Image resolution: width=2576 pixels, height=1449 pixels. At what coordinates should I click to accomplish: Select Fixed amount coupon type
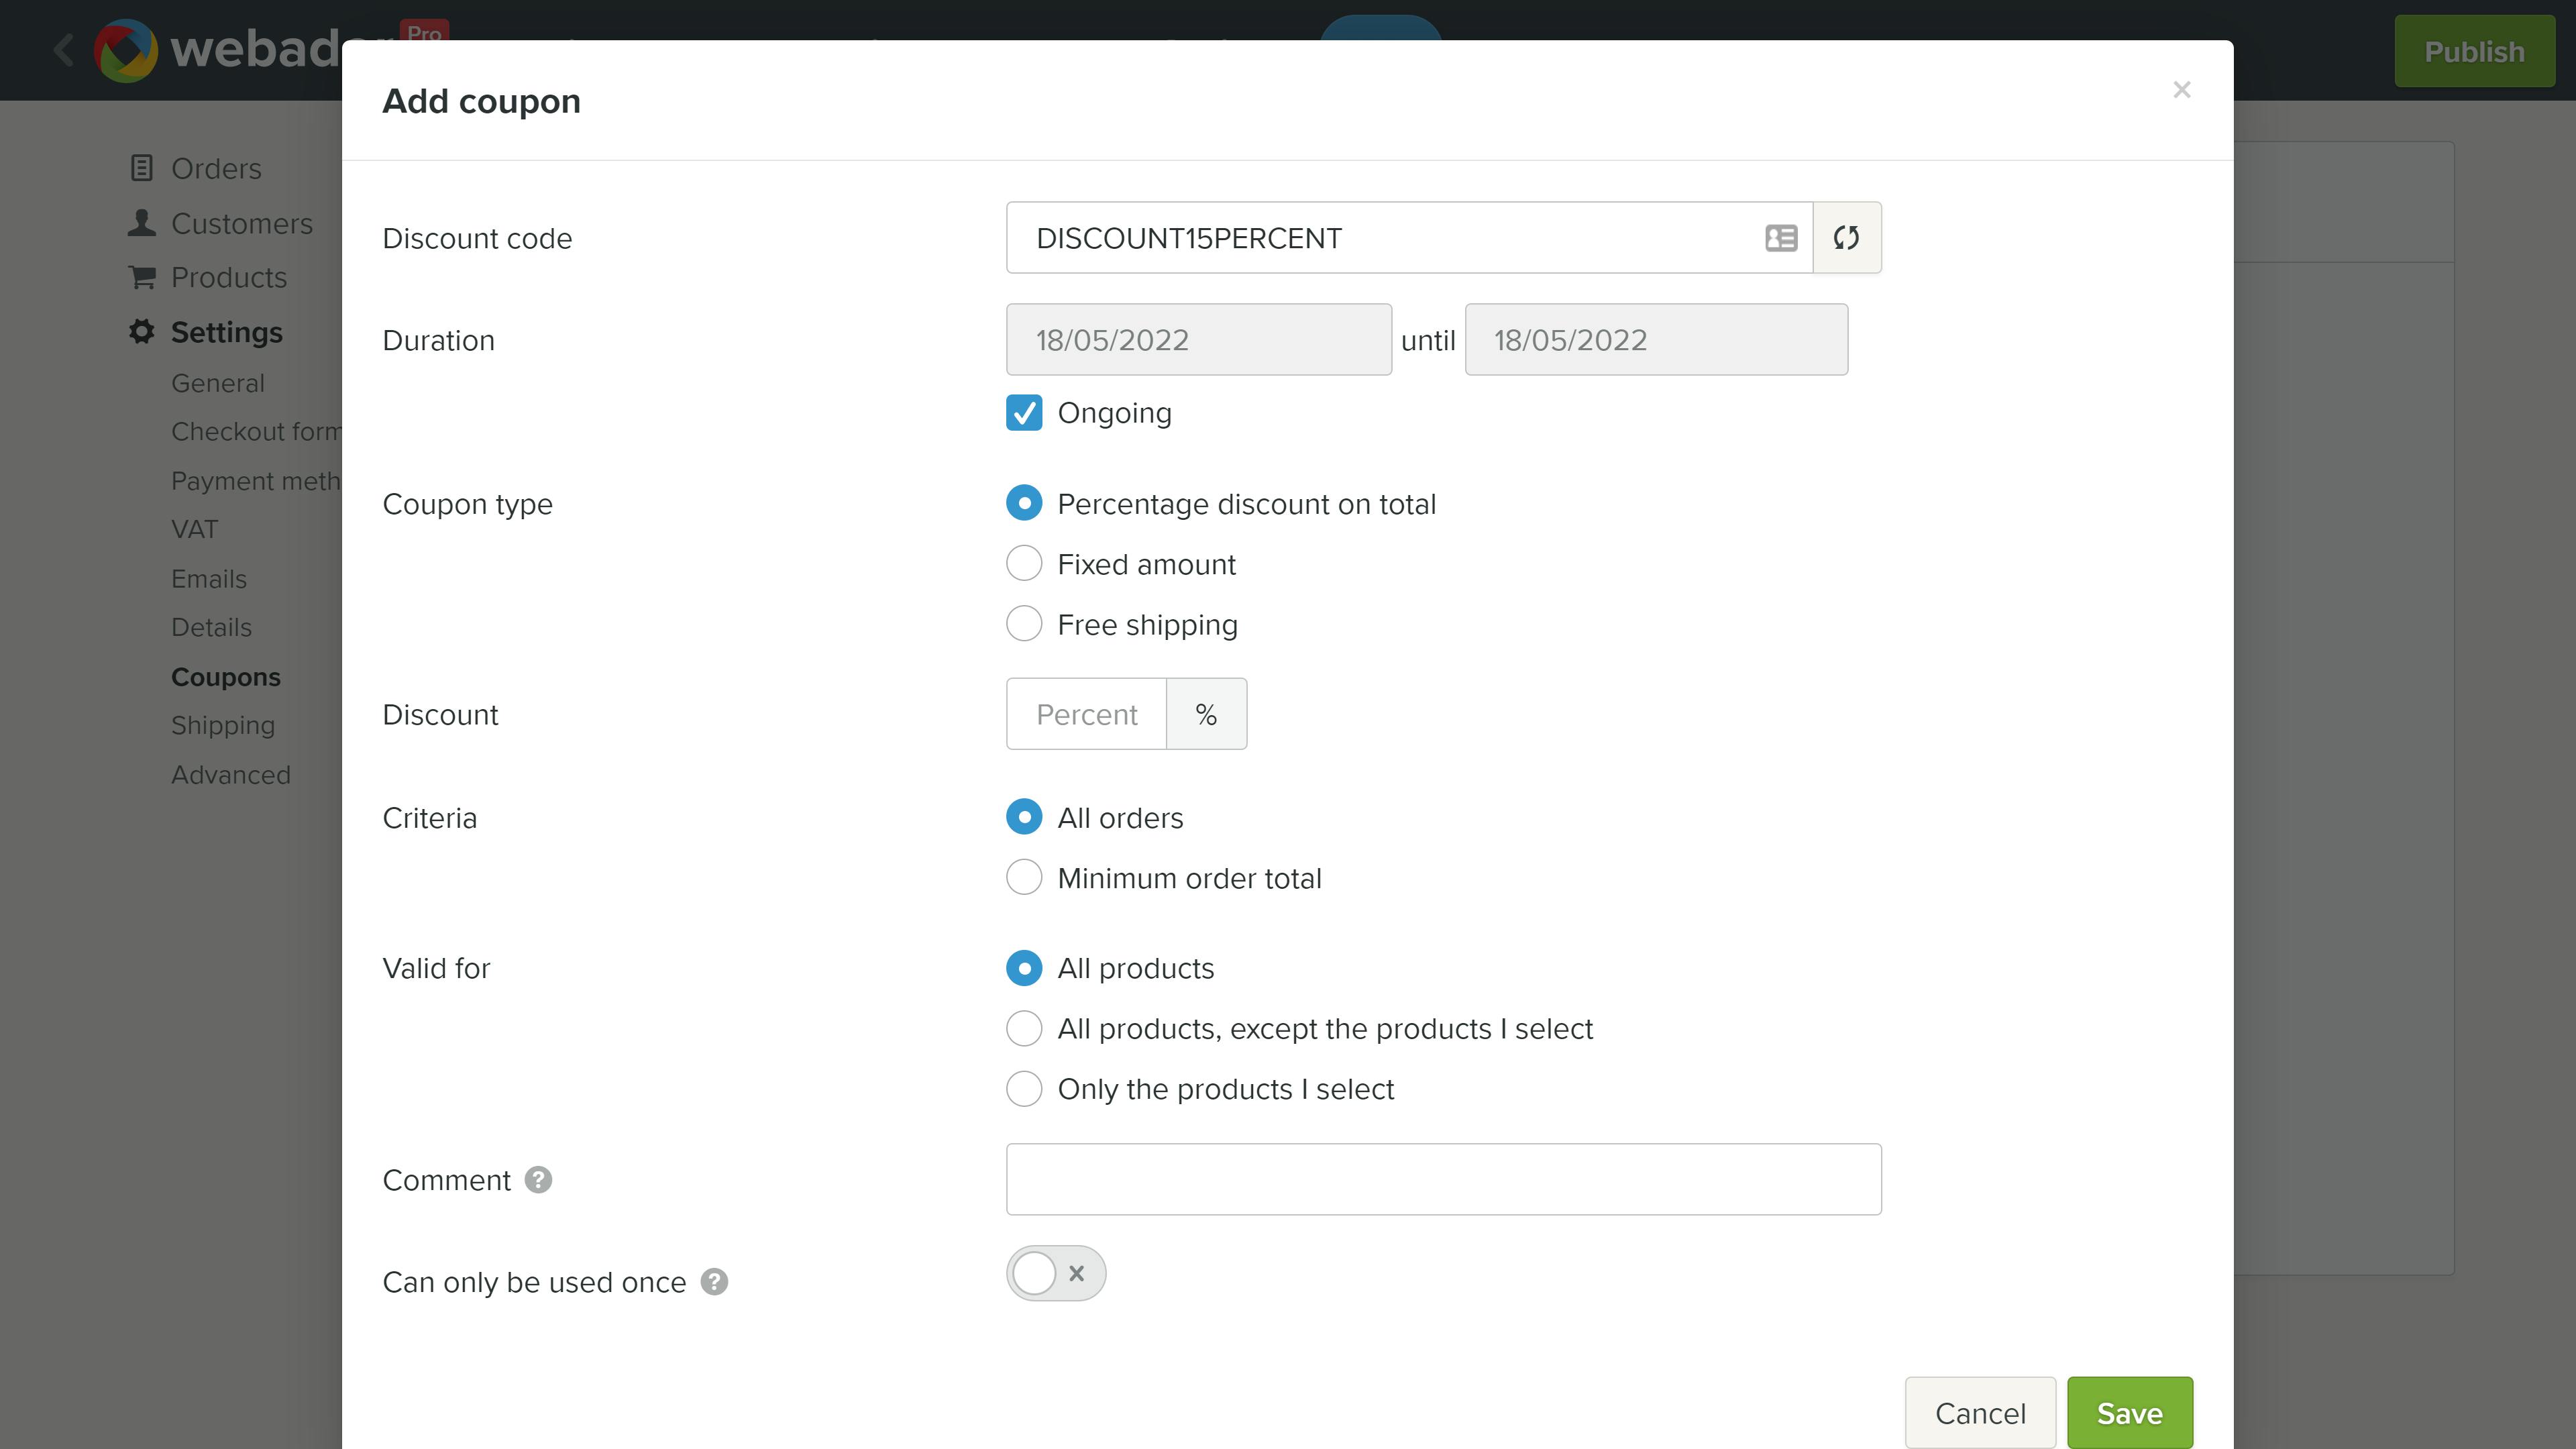point(1023,563)
